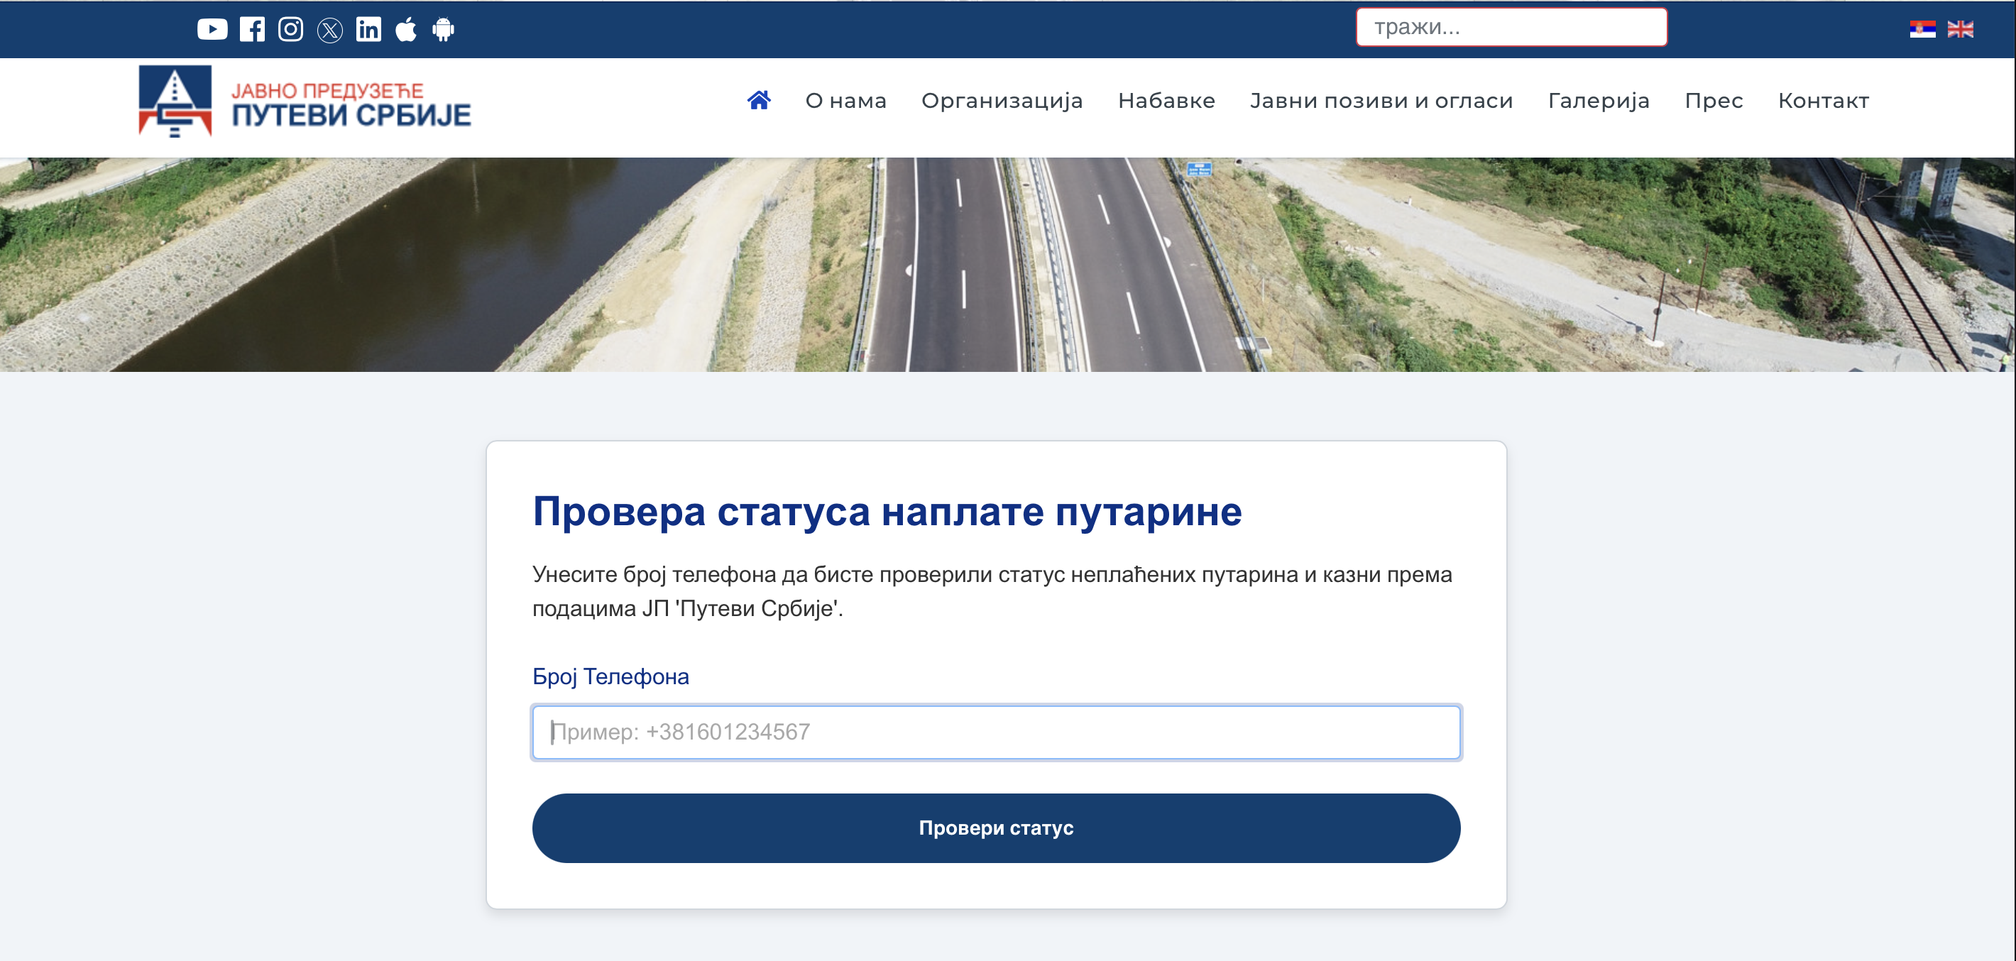Open Јавни позиви и огласи menu
This screenshot has height=961, width=2016.
[1381, 101]
